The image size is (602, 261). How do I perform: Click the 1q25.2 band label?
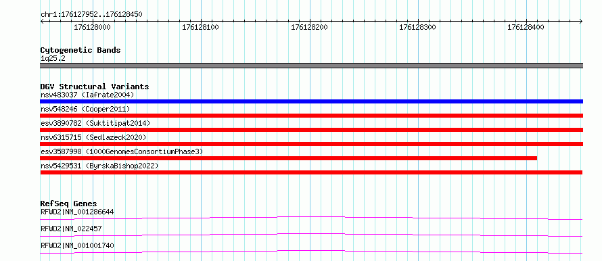click(52, 58)
